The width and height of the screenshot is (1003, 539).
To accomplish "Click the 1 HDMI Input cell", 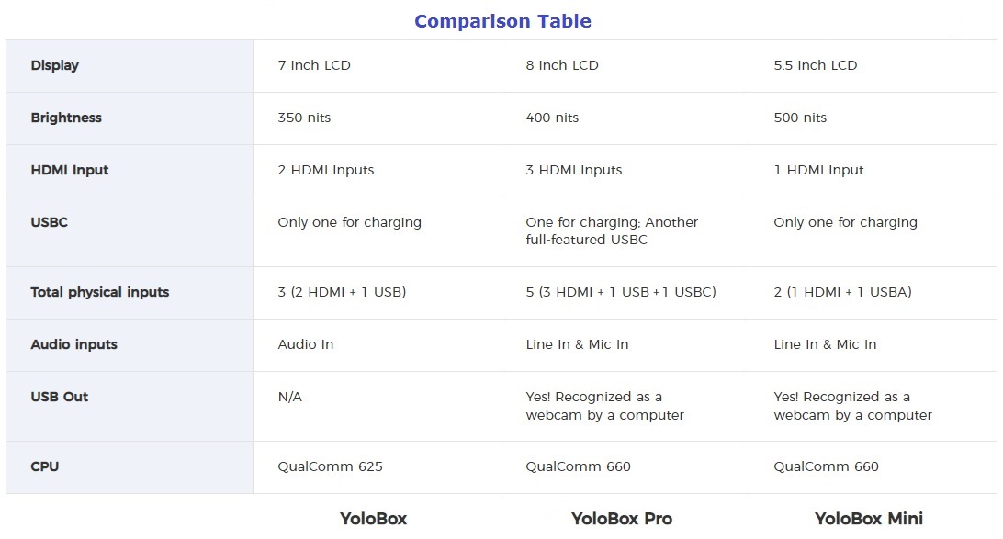I will coord(818,170).
